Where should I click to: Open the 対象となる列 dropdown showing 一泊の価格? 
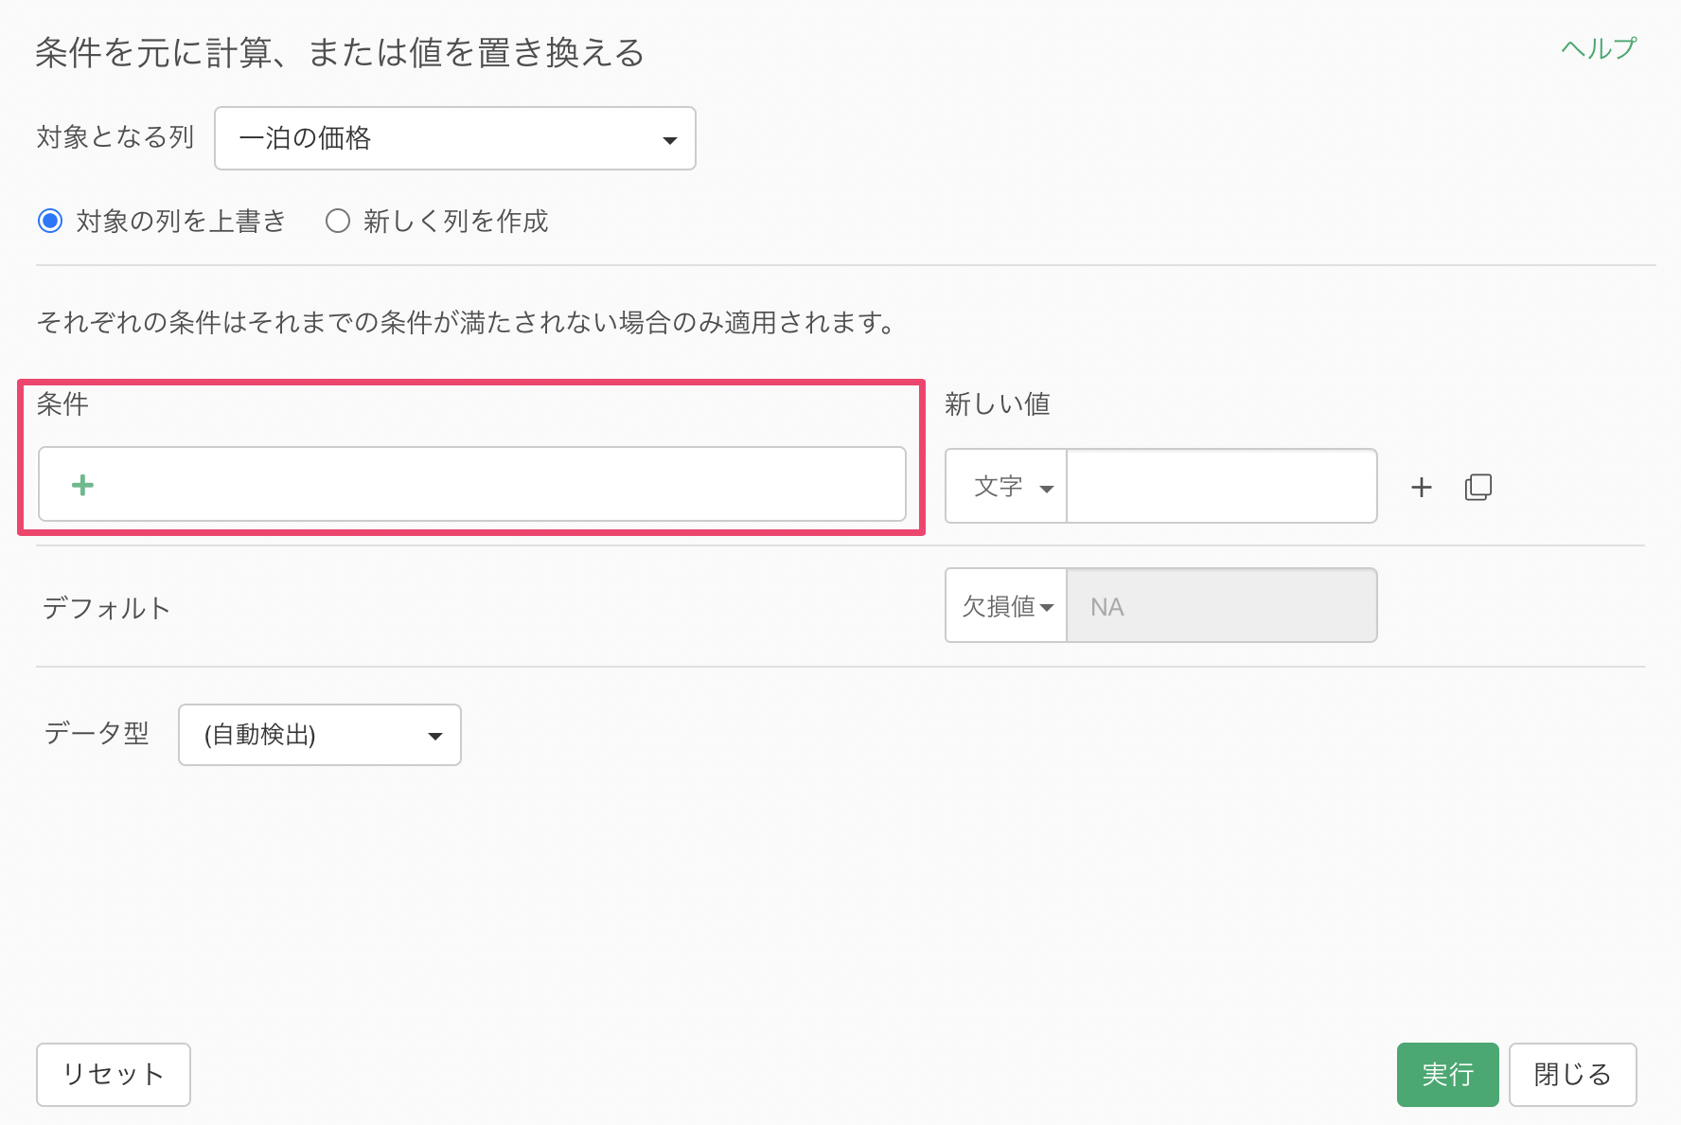tap(455, 138)
